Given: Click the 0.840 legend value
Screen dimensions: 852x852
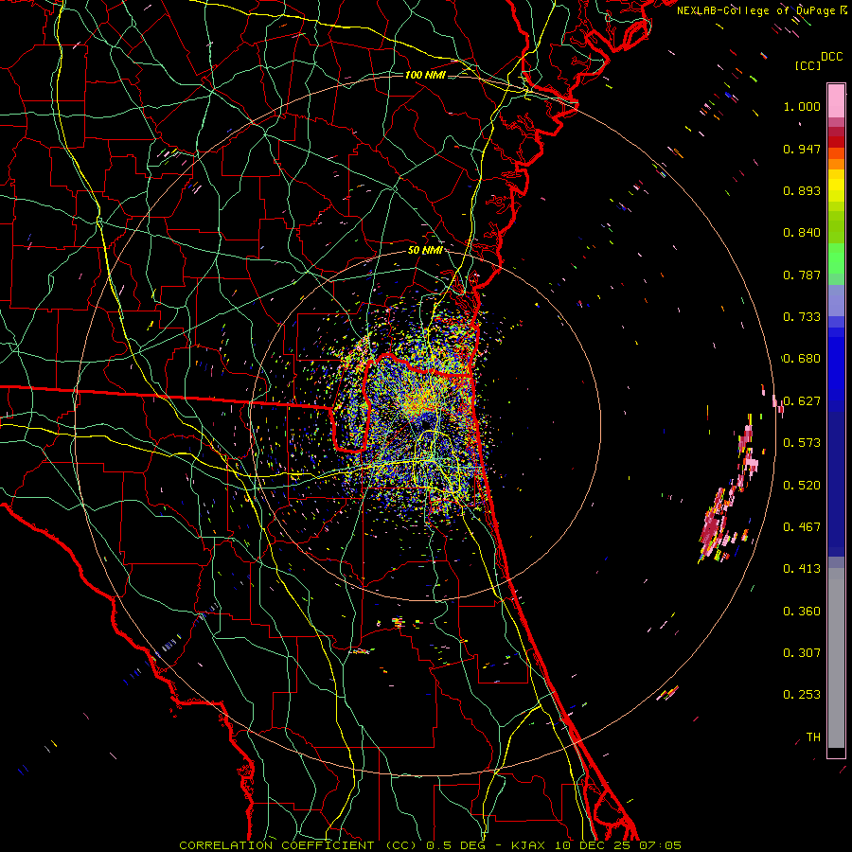Looking at the screenshot, I should point(802,233).
